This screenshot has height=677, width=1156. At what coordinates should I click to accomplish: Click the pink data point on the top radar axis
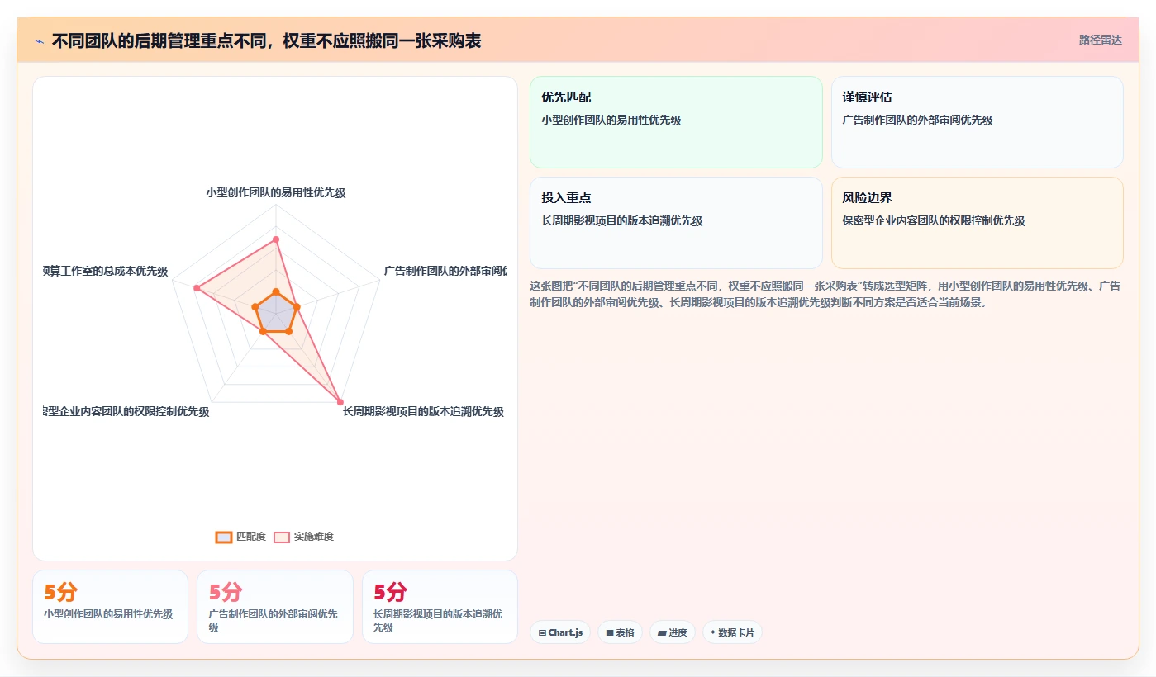click(276, 239)
